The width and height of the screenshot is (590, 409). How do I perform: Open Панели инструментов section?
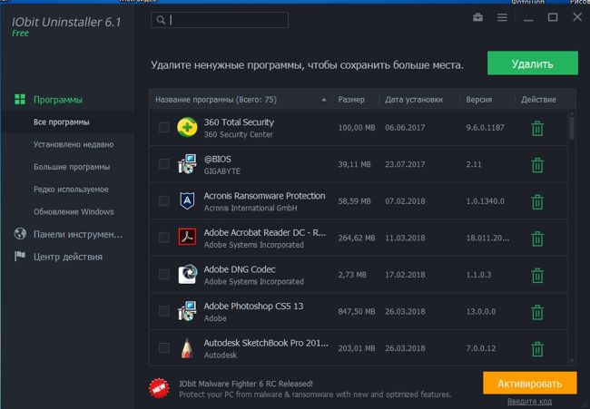coord(78,234)
